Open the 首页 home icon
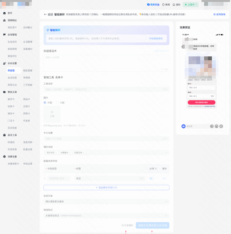The image size is (231, 234). coord(4,13)
